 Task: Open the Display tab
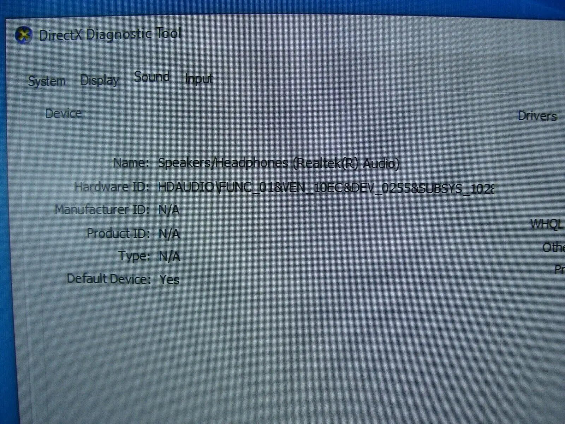click(x=100, y=80)
